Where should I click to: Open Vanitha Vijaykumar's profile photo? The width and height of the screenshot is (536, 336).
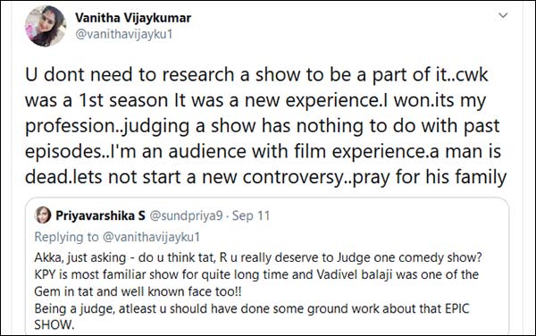(x=46, y=26)
